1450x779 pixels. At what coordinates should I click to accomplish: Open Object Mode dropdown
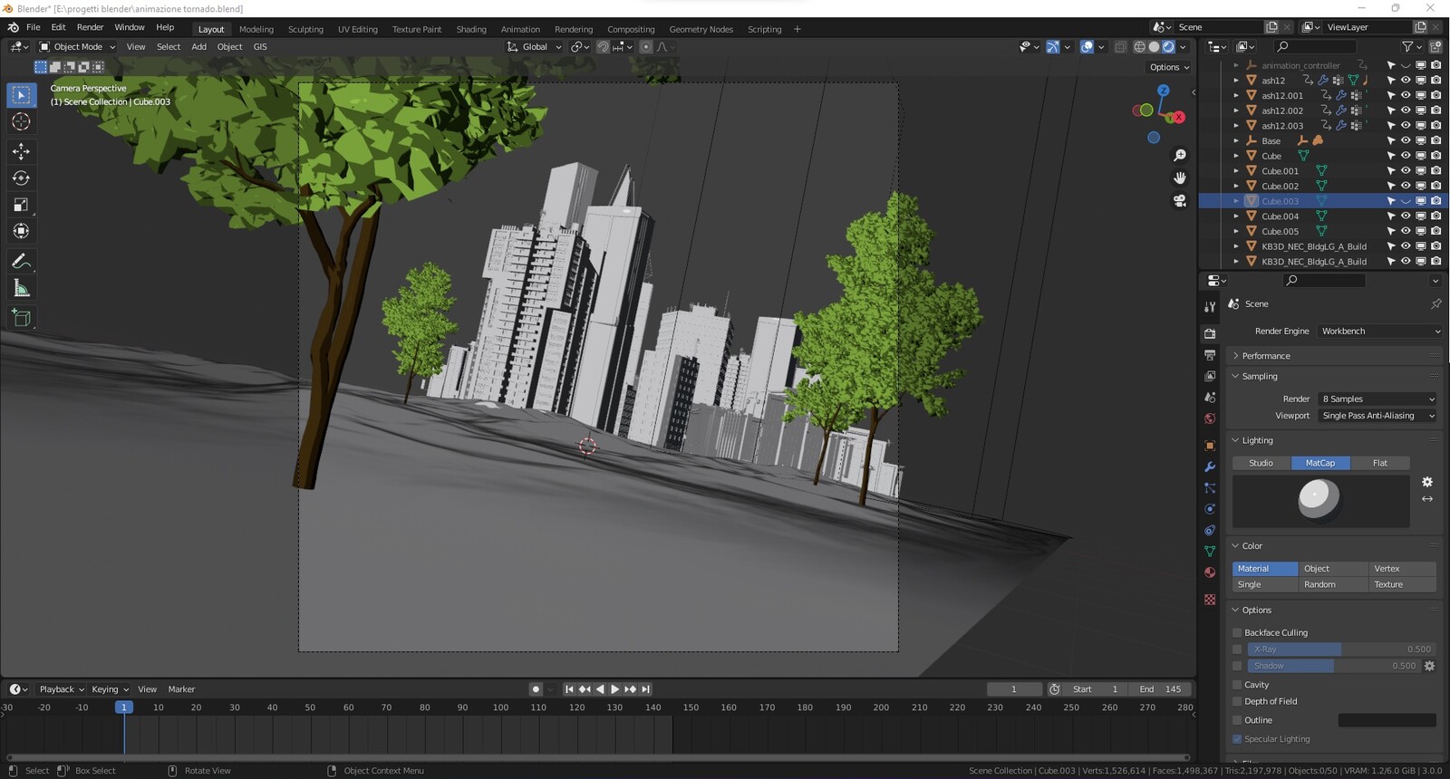pyautogui.click(x=77, y=47)
